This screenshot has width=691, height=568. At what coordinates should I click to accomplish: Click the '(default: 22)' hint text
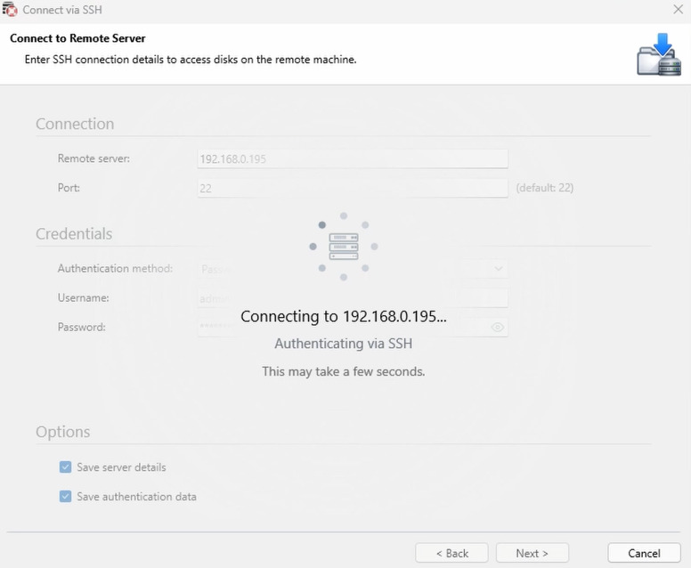[x=545, y=188]
